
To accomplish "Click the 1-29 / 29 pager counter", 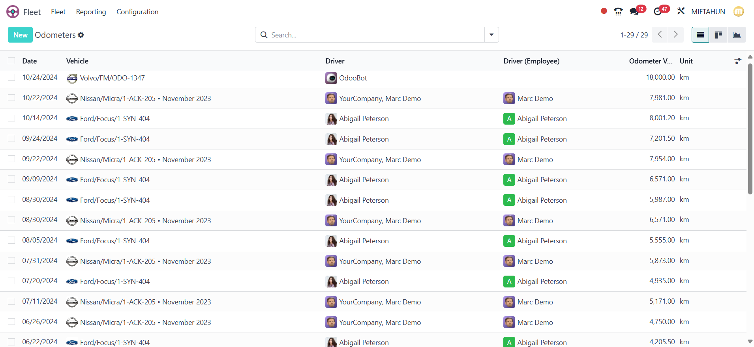I will pyautogui.click(x=634, y=35).
